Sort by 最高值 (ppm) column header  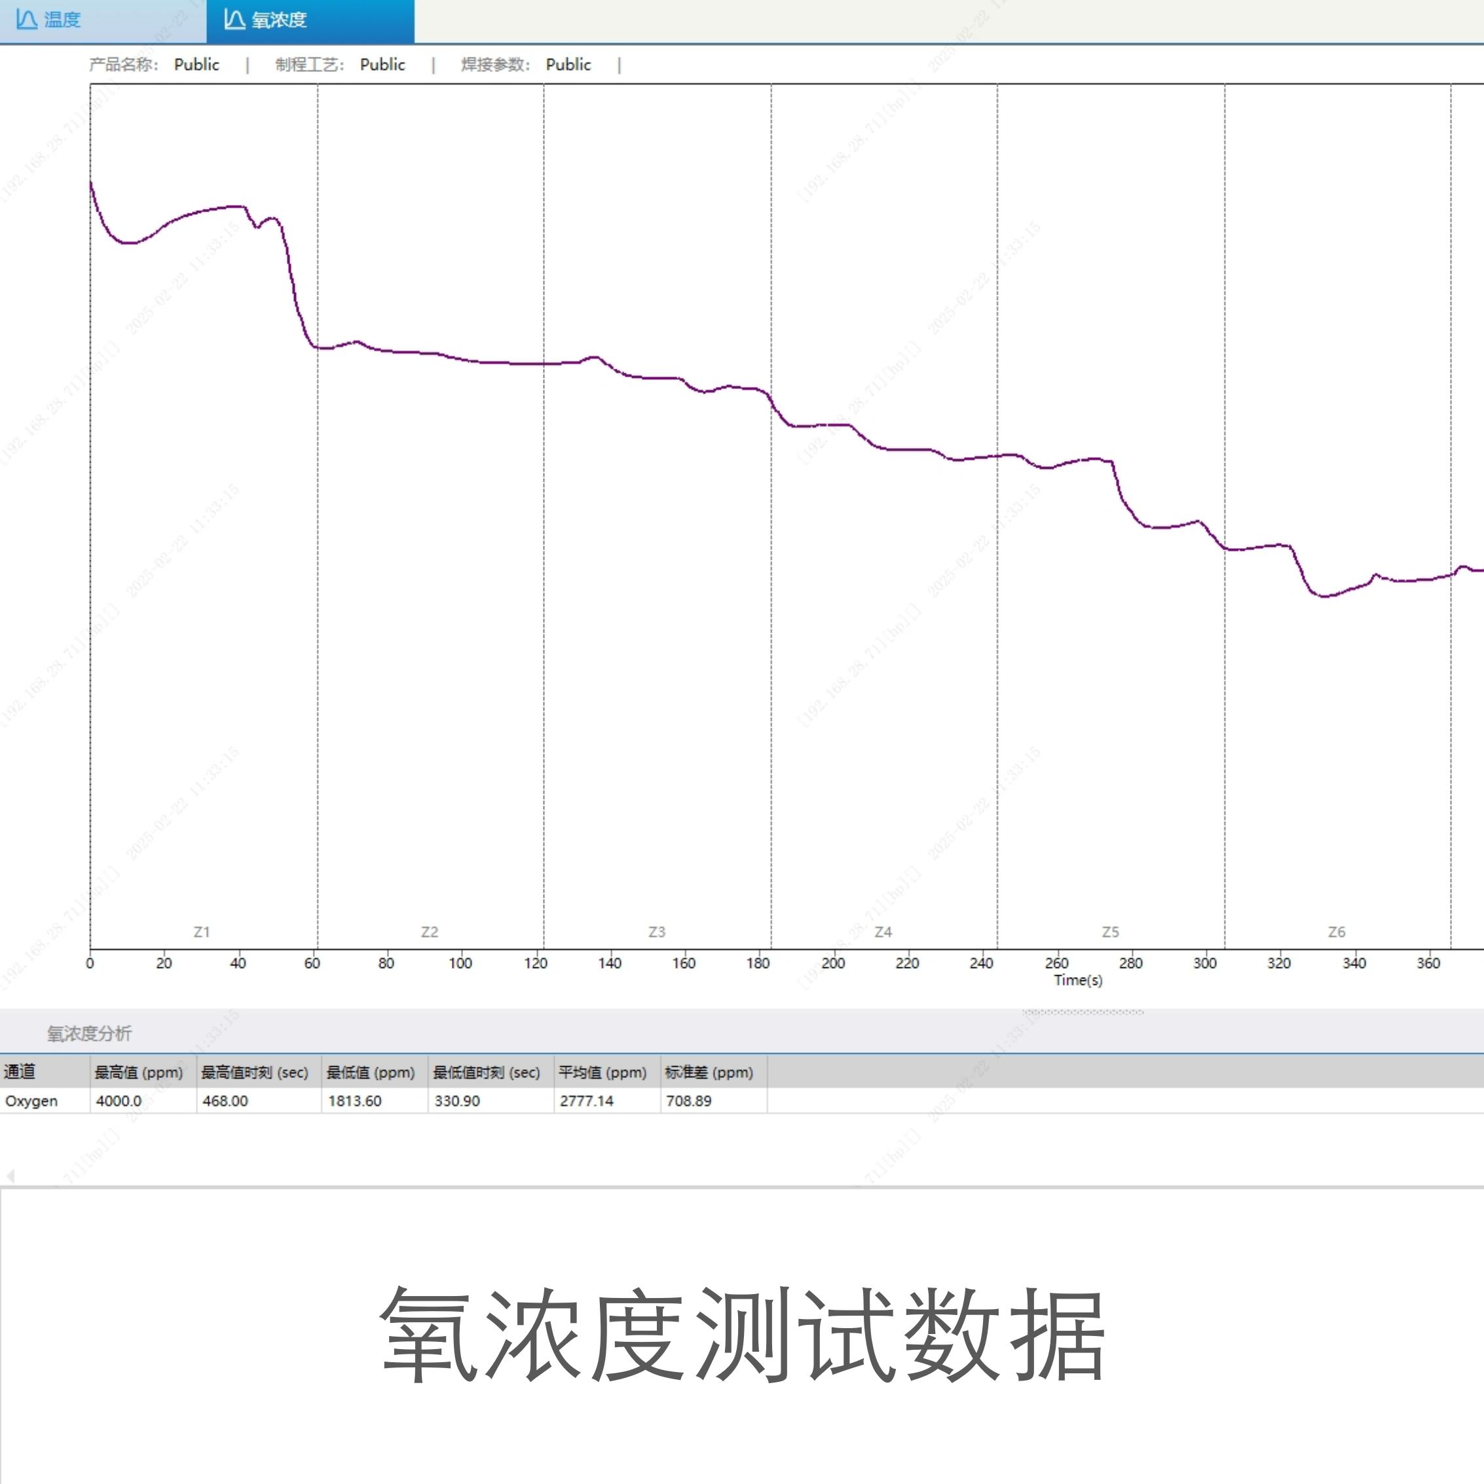[139, 1072]
